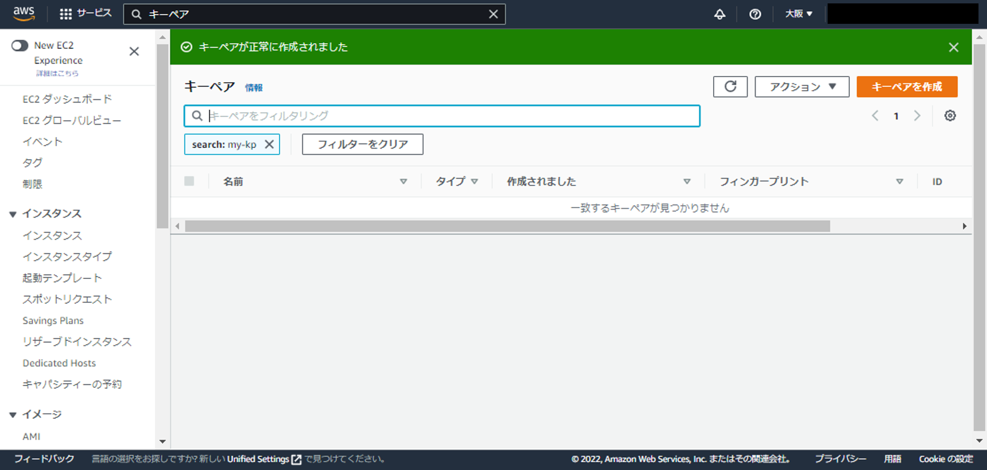Click the フィルターをクリア button
987x470 pixels.
[x=362, y=145]
